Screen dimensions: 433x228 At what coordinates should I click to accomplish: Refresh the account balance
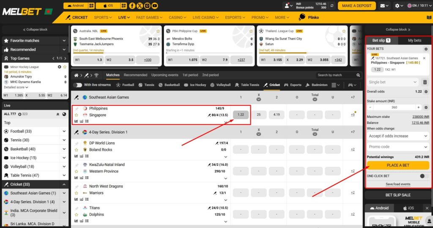[332, 5]
